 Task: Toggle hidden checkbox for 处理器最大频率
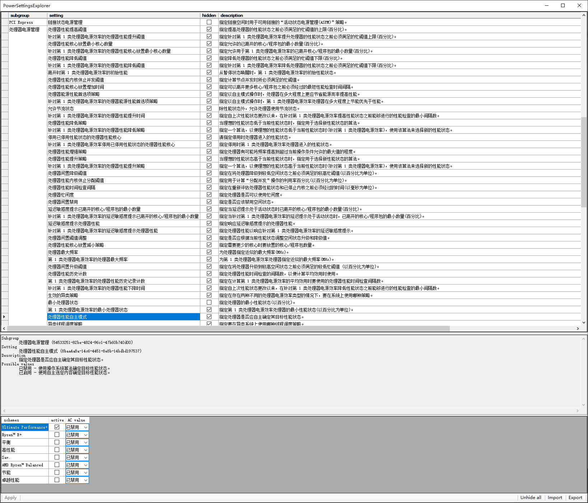click(x=209, y=252)
